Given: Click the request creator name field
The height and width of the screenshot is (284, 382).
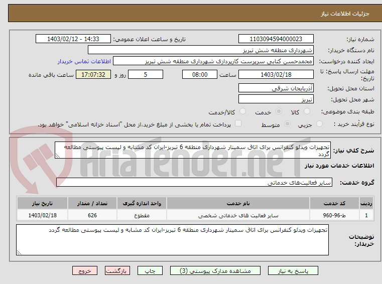Looking at the screenshot, I should [213, 61].
